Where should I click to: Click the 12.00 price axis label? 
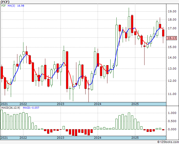click(172, 81)
